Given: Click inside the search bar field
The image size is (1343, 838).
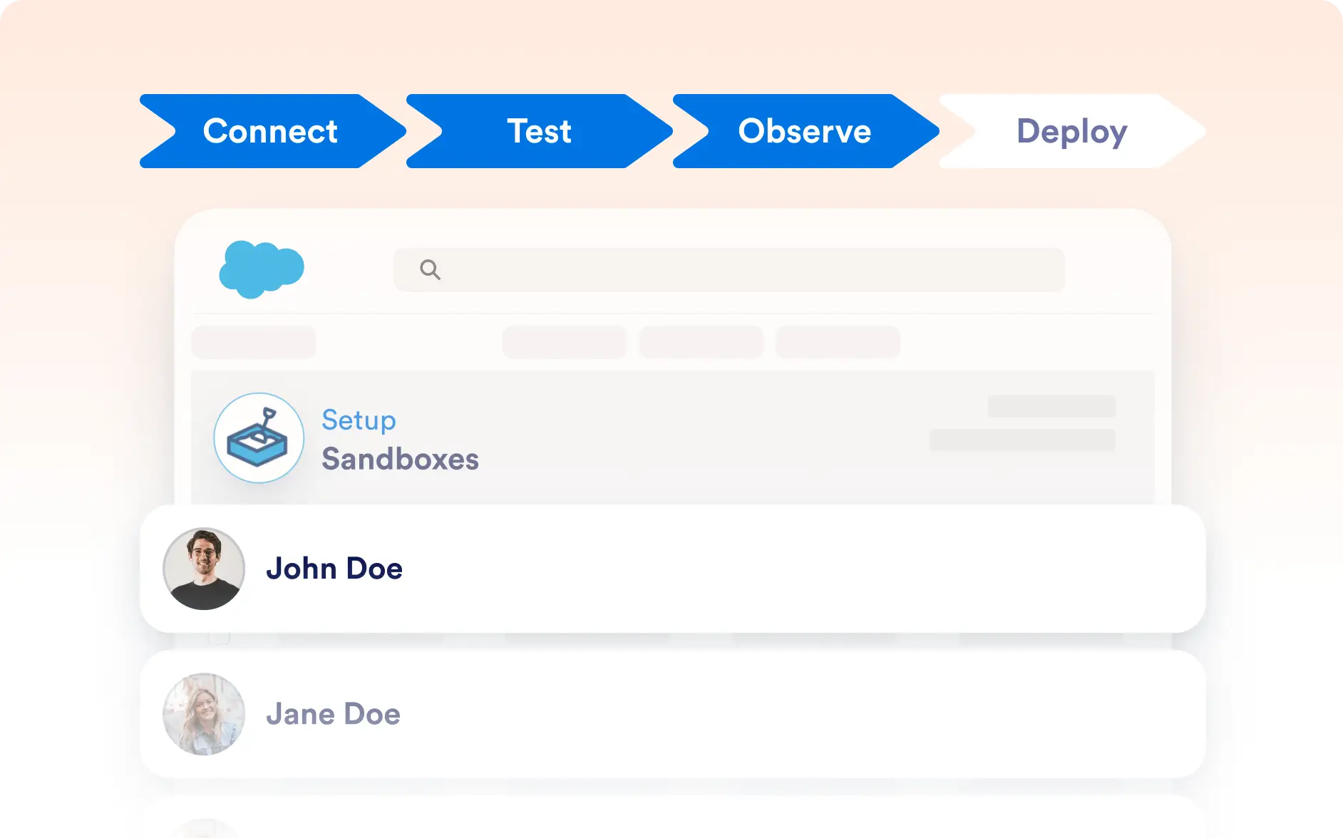Looking at the screenshot, I should click(x=729, y=269).
